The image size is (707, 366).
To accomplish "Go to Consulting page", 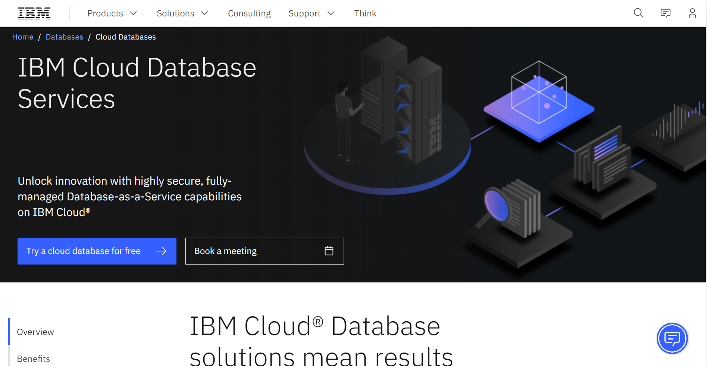I will (x=249, y=13).
